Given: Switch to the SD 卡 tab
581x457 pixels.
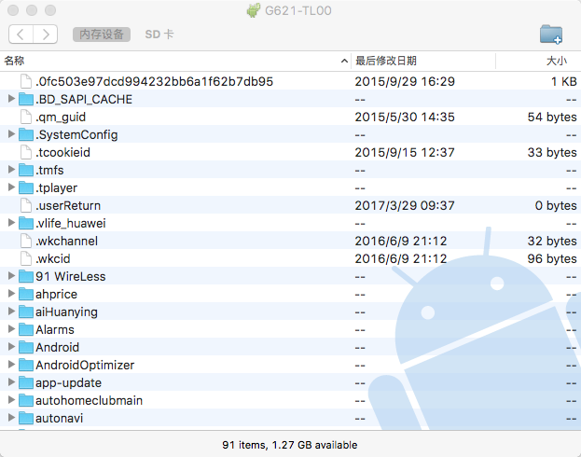Looking at the screenshot, I should [x=159, y=35].
